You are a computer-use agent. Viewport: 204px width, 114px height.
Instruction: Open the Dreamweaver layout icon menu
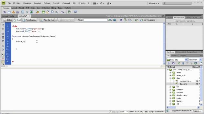[x=95, y=3]
